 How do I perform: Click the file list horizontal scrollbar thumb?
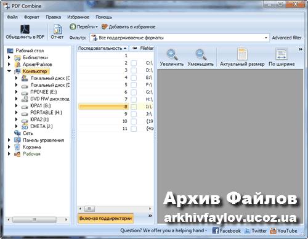[x=89, y=209]
